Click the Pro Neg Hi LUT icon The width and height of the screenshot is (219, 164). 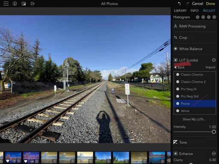coord(178,89)
